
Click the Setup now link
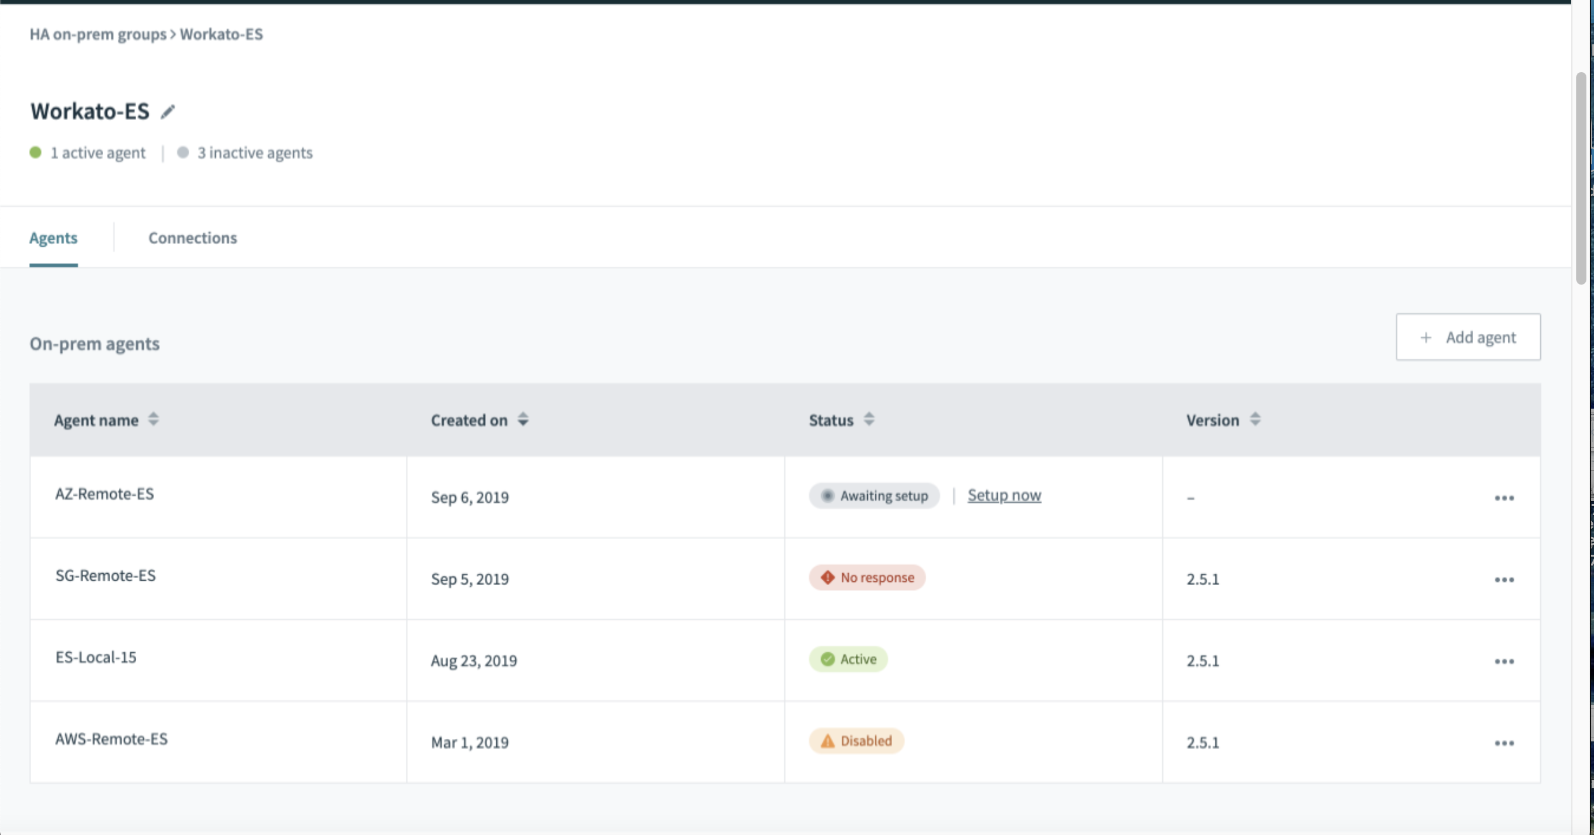(1004, 495)
